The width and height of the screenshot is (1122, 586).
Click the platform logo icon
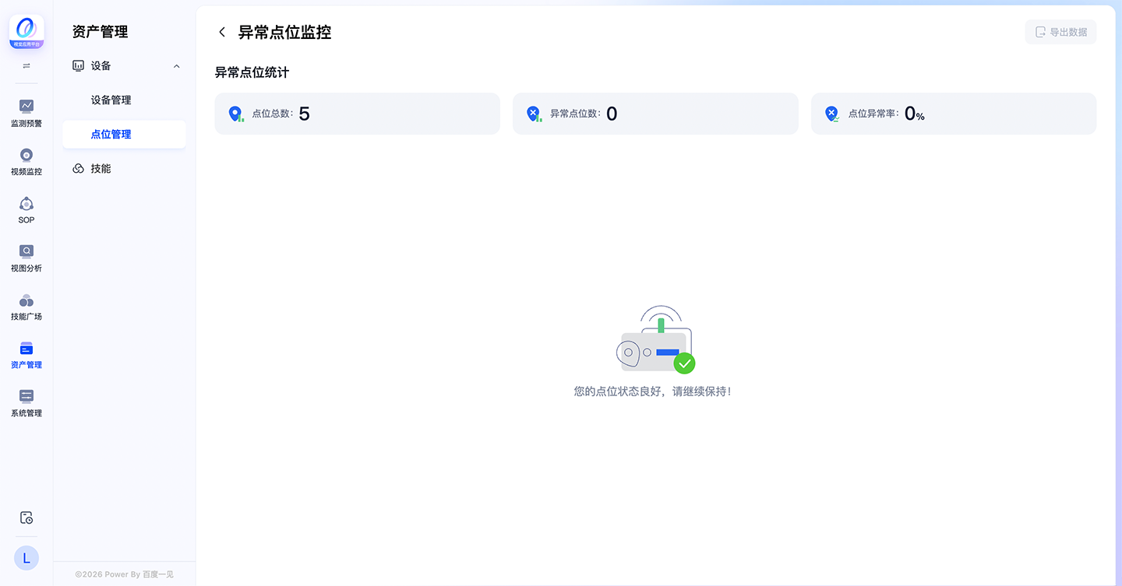click(26, 32)
